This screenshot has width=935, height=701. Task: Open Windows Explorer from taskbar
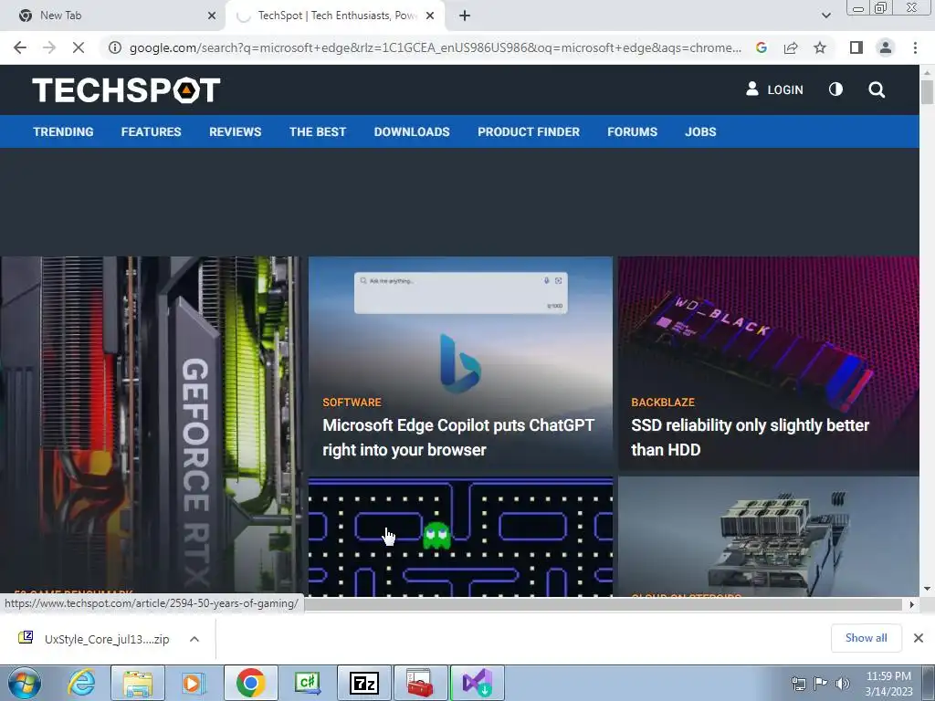(138, 683)
